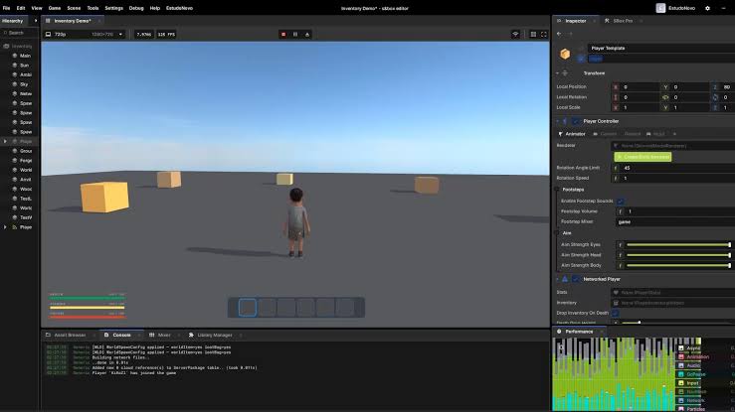Click the Audio legend swatch in Performance
The image size is (735, 412).
tap(681, 365)
